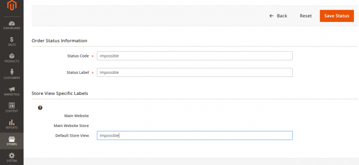Click the question mark help icon
Screen dimensions: 359x165
point(40,108)
